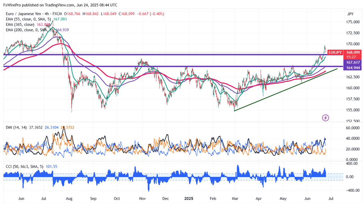
Task: Click the EMA (365, close) indicator legend
Action: pos(20,24)
